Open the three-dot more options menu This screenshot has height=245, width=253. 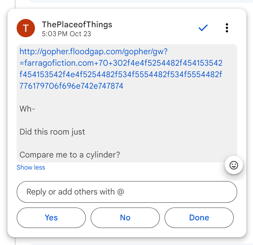point(227,28)
